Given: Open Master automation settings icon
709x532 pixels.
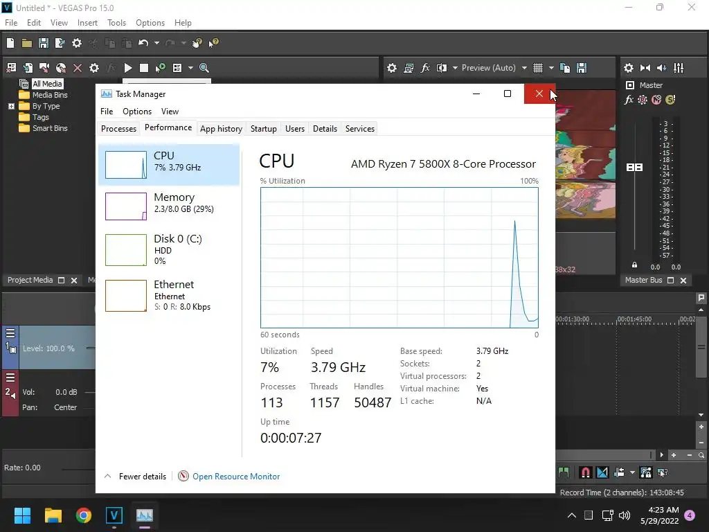Looking at the screenshot, I should click(643, 100).
